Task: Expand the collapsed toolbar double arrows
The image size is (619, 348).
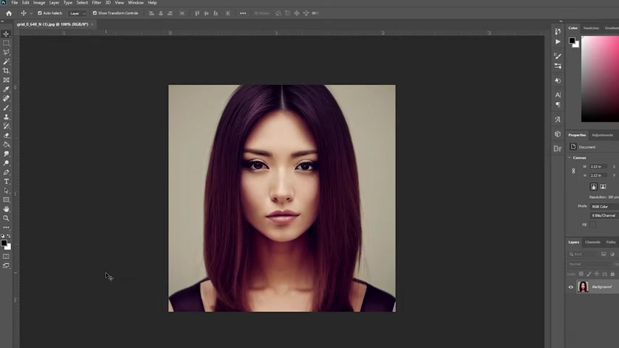Action: point(2,21)
